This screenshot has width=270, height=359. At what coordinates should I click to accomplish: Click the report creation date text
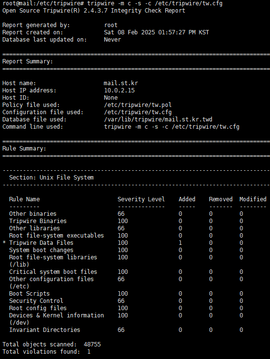[156, 32]
